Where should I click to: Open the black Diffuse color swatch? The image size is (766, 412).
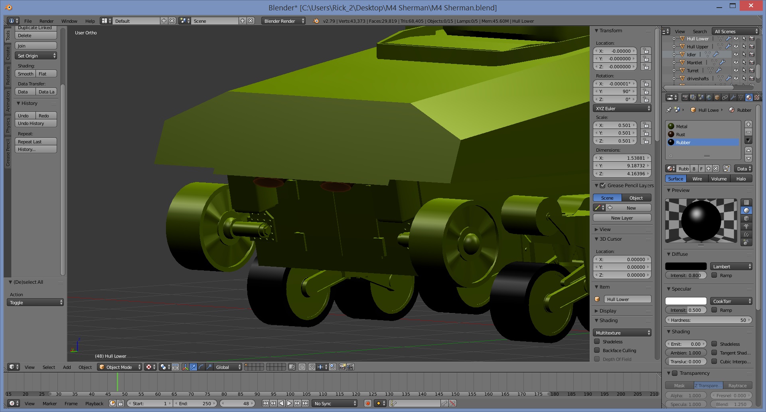pyautogui.click(x=686, y=266)
